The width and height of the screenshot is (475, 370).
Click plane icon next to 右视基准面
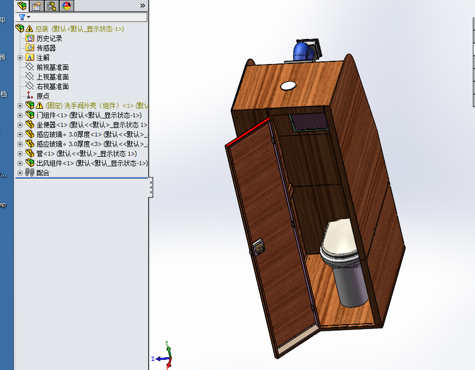click(x=30, y=86)
